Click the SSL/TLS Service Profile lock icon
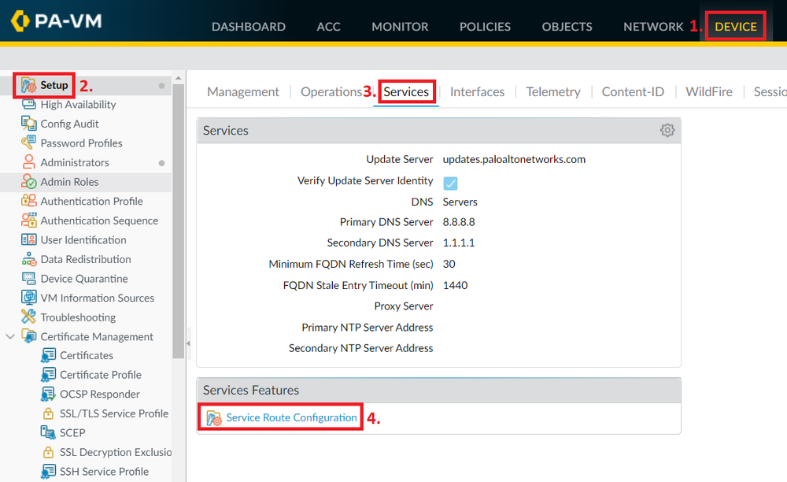This screenshot has width=787, height=482. [x=48, y=413]
